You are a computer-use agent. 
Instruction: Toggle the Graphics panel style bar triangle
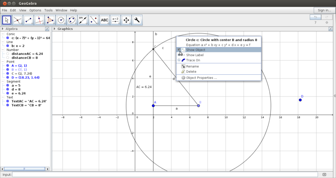(x=55, y=29)
